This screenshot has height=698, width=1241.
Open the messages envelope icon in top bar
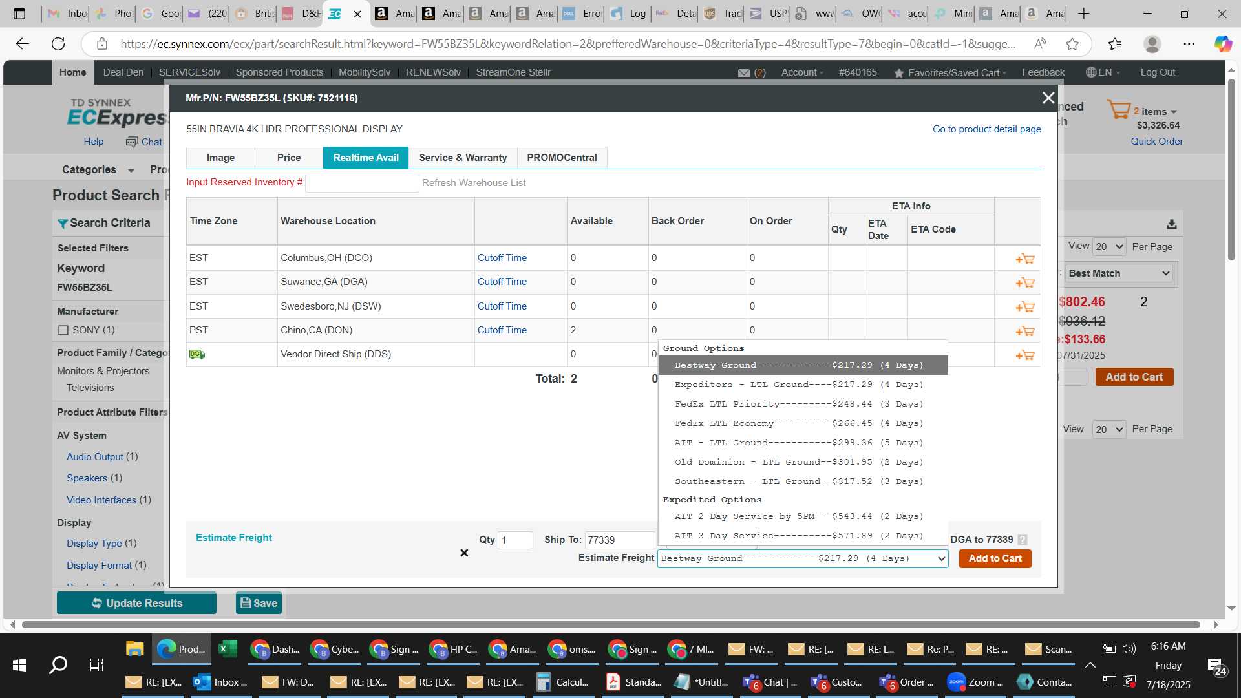coord(743,73)
